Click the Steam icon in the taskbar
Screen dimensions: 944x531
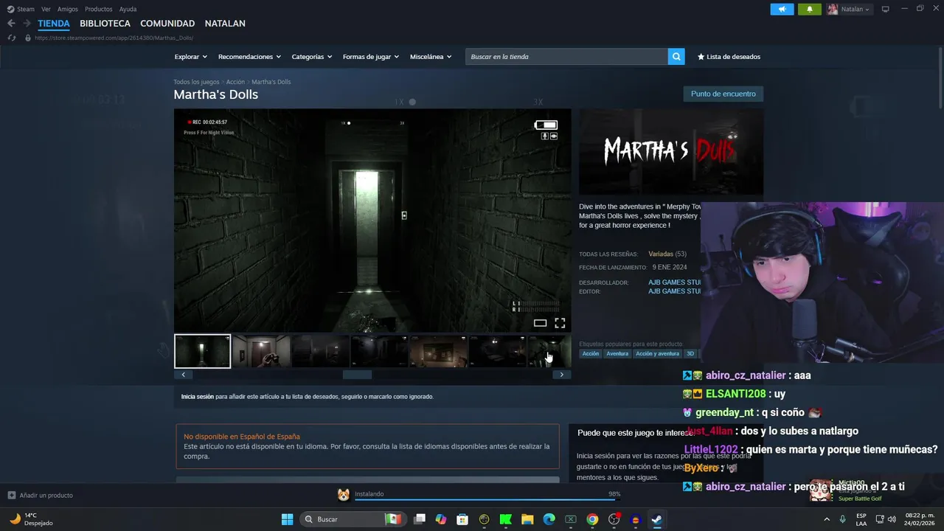click(x=656, y=519)
